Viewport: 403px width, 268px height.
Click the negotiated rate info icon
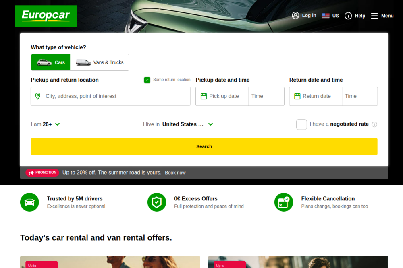tap(374, 124)
